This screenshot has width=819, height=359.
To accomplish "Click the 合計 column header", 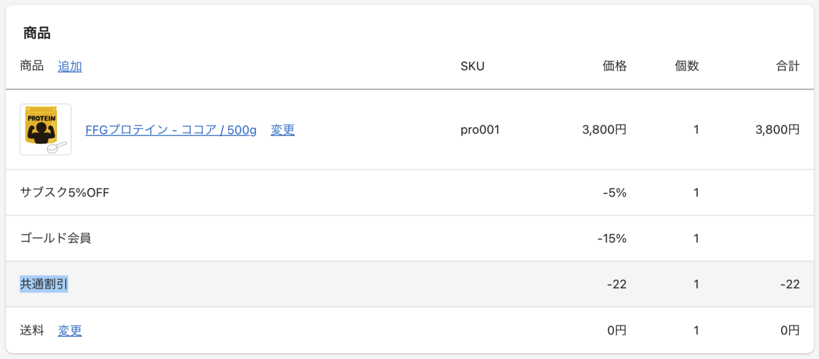I will (788, 66).
